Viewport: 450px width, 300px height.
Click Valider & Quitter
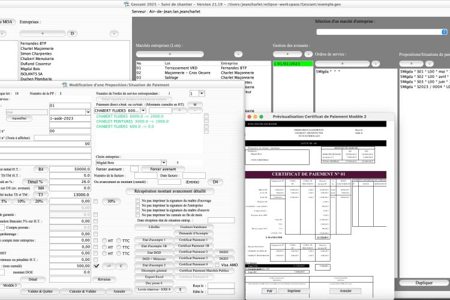tap(40, 292)
